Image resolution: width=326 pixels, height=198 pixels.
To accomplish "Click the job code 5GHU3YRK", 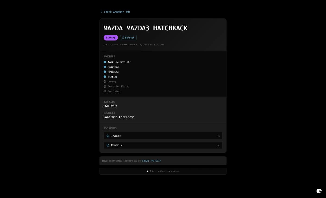I will pos(110,106).
